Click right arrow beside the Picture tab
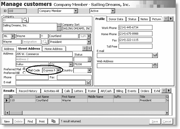 171,19
